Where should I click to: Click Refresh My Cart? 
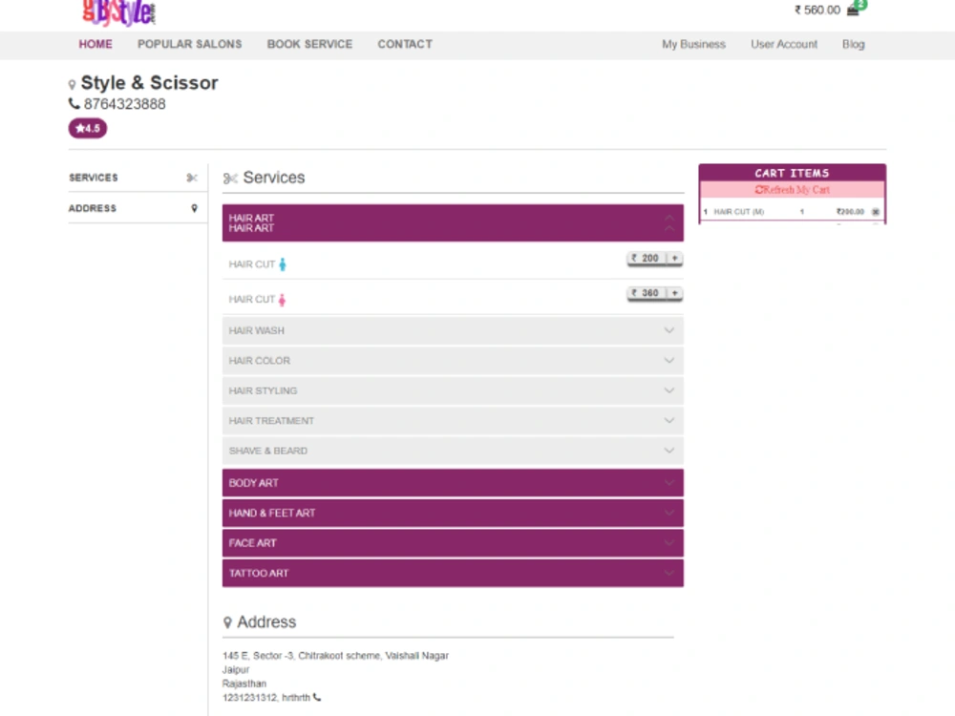tap(793, 190)
